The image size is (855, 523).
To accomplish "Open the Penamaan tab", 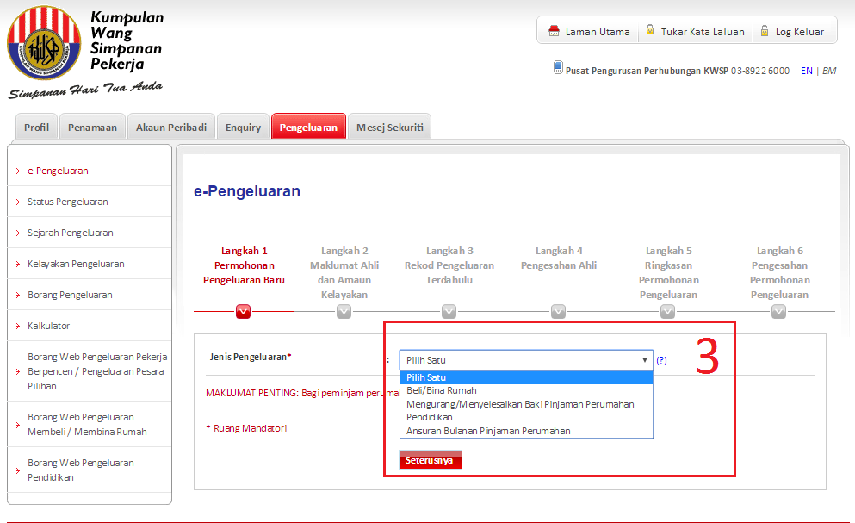I will [92, 127].
